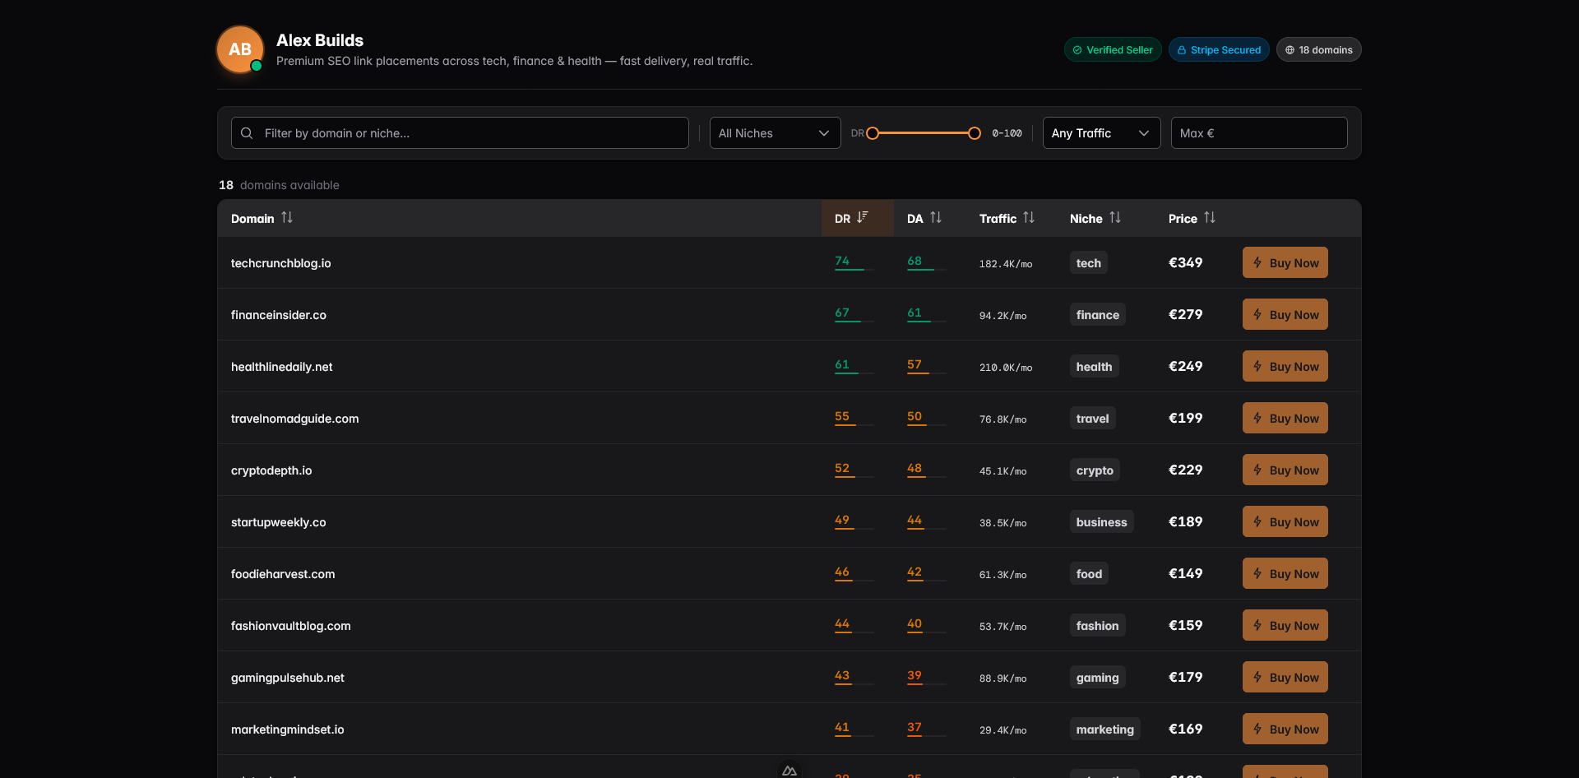Click the descending sort icon on DR column

pos(861,217)
